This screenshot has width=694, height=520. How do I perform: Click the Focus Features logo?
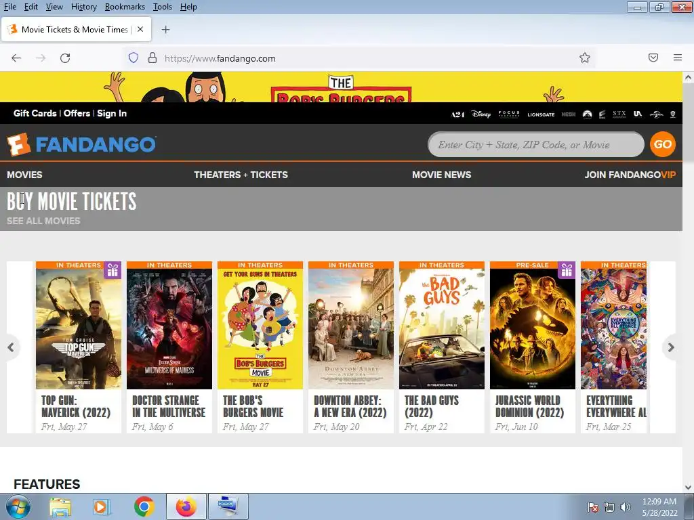[x=509, y=114]
